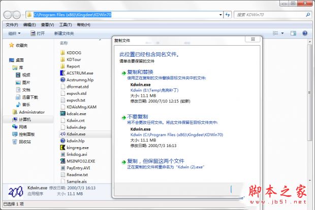Select 库 in the navigation pane
315x210 pixels.
pos(18,67)
